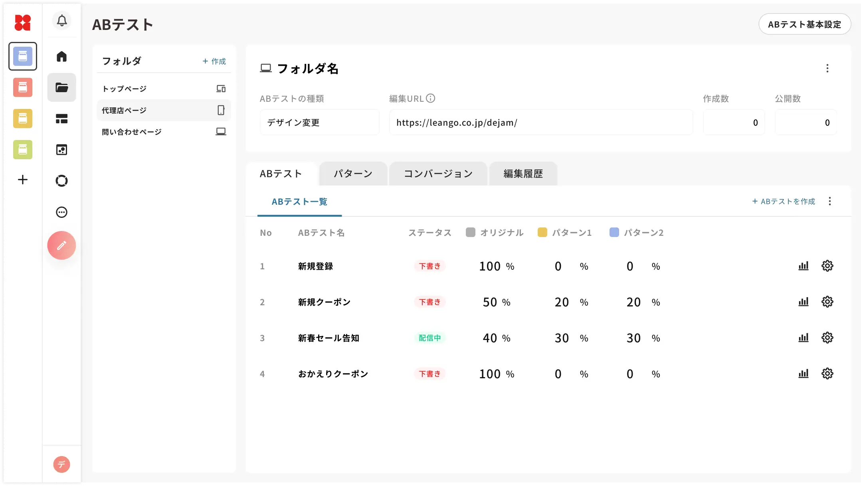Click the notification bell icon
861x486 pixels.
61,20
